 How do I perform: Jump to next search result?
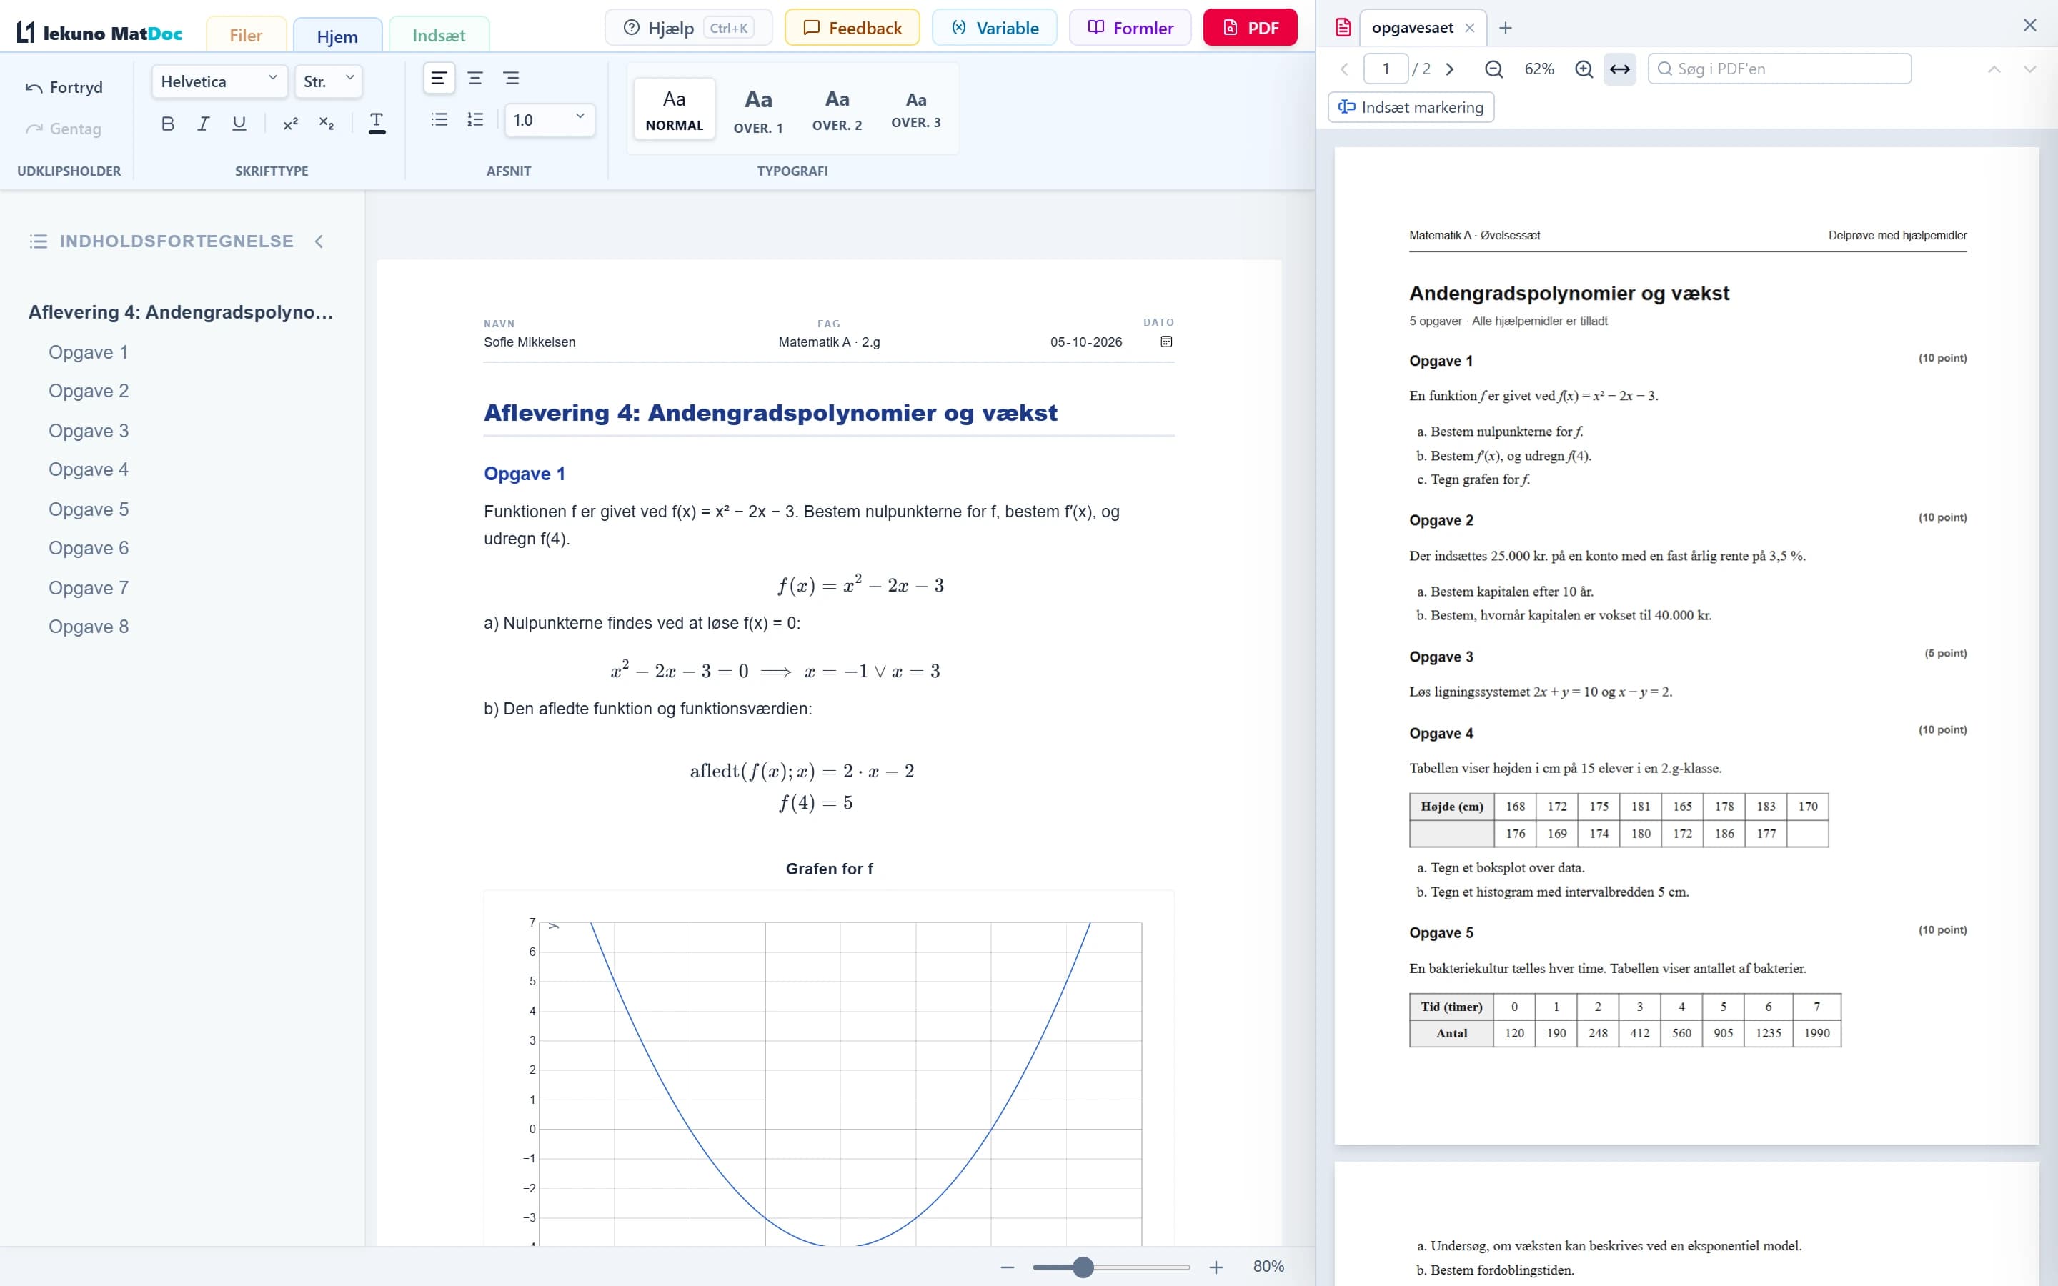click(x=2030, y=69)
